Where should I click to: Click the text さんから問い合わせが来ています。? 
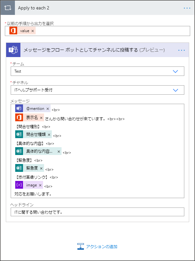[x=76, y=119]
